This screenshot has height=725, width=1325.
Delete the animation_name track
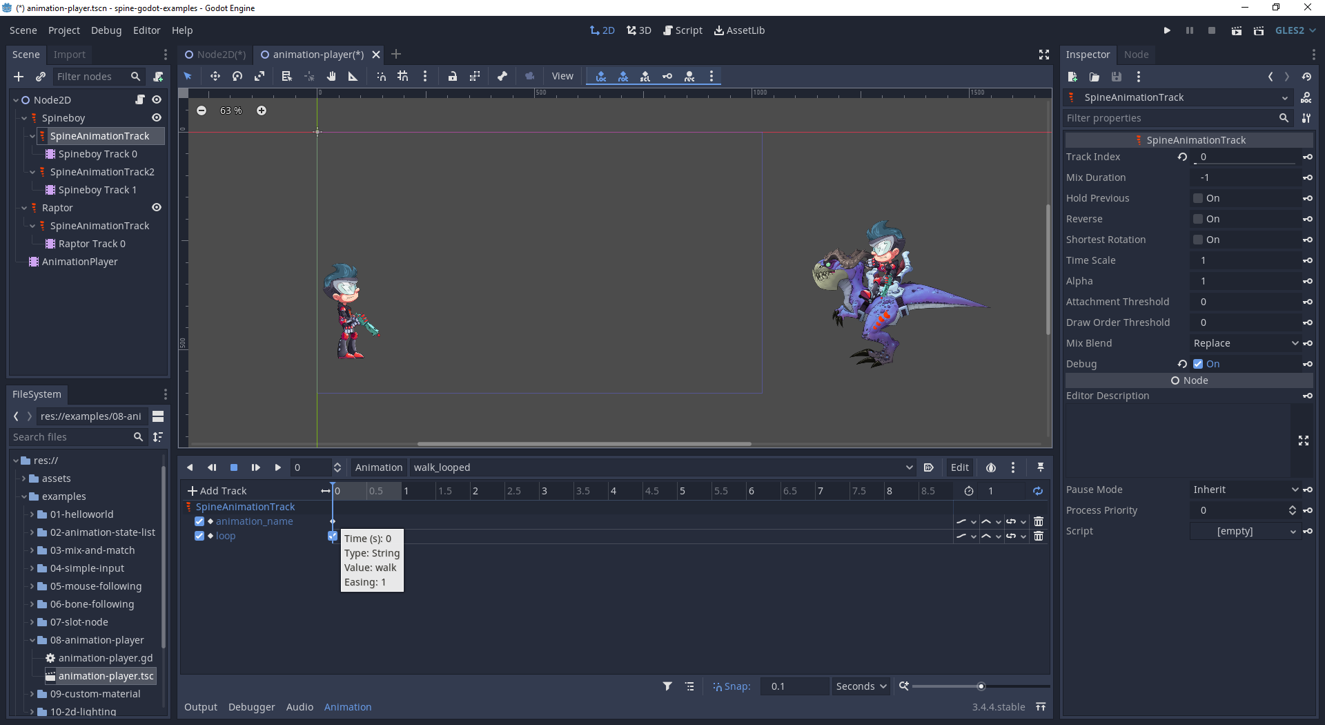[x=1039, y=521]
